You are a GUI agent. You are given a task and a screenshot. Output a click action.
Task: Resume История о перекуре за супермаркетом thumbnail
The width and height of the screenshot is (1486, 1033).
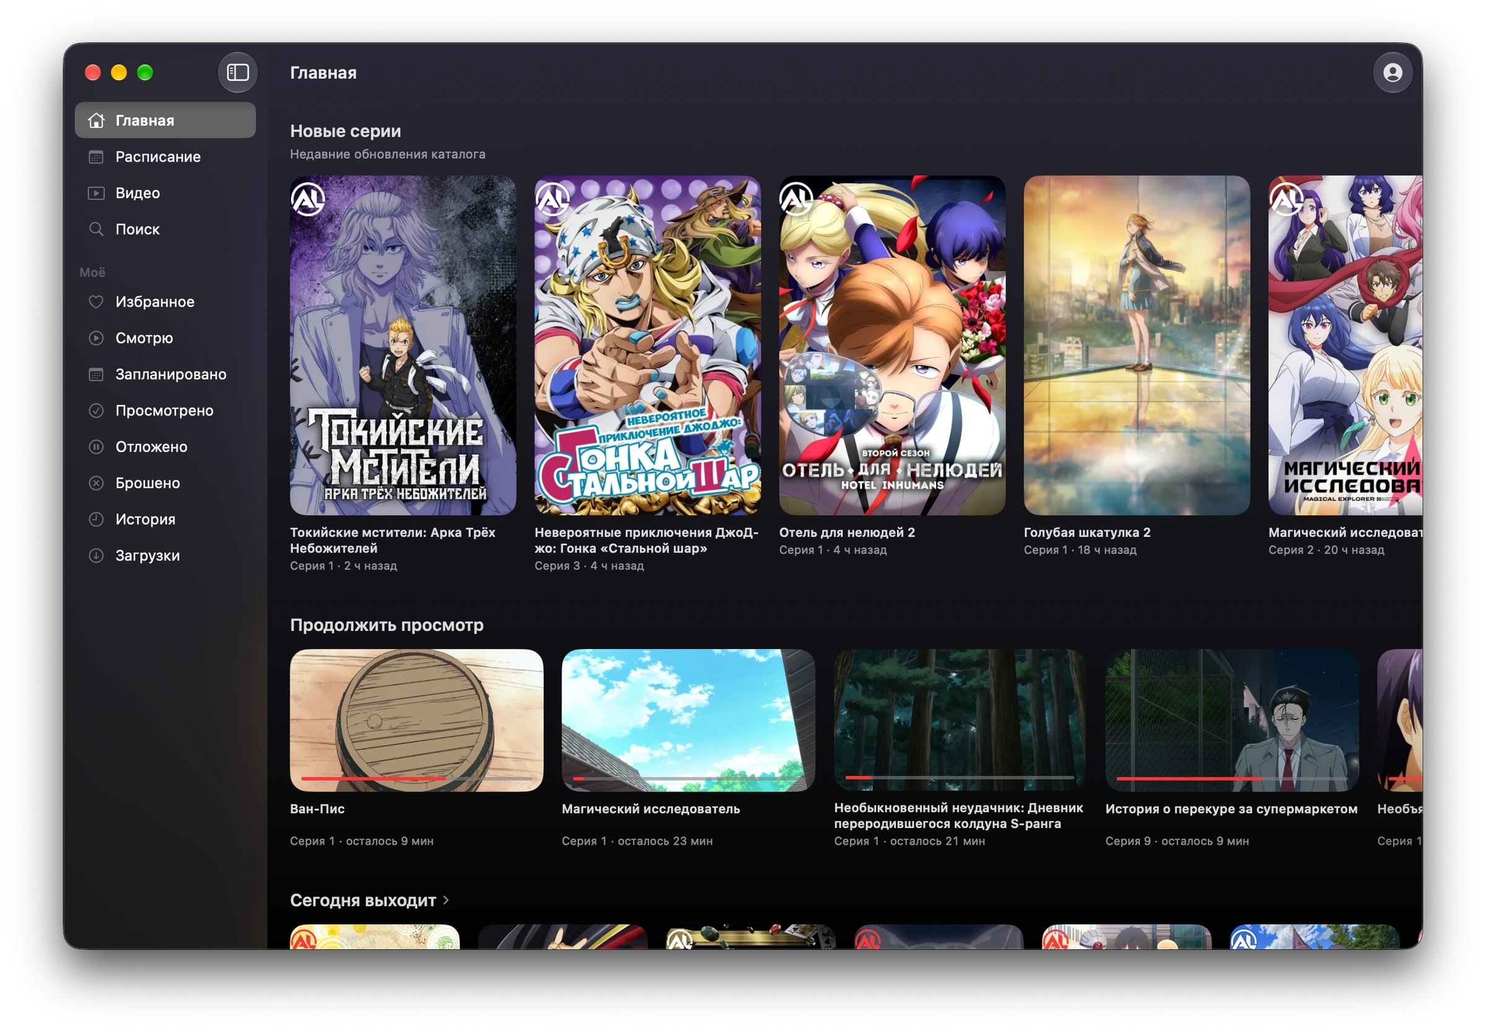(1231, 720)
